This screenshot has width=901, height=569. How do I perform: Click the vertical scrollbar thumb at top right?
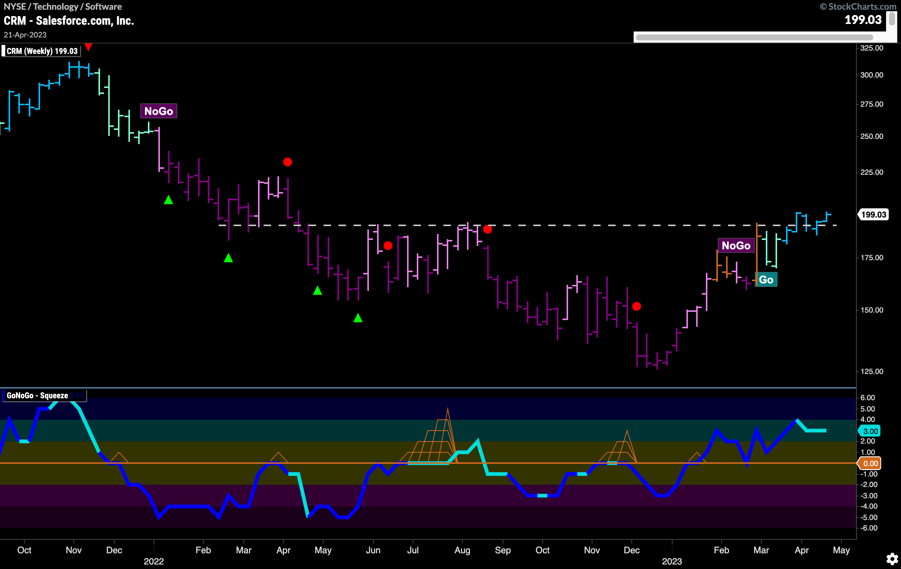coord(892,19)
